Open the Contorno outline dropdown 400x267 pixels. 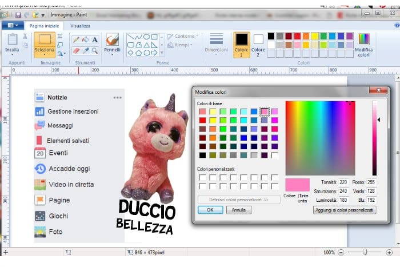pos(183,37)
